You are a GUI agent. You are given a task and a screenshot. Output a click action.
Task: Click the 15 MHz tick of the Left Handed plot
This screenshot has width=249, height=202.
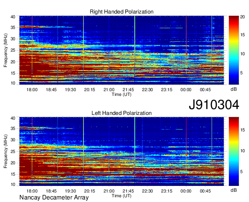pos(13,175)
